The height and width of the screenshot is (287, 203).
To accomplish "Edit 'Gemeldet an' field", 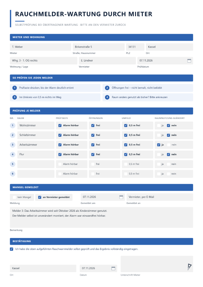I will pos(160,197).
